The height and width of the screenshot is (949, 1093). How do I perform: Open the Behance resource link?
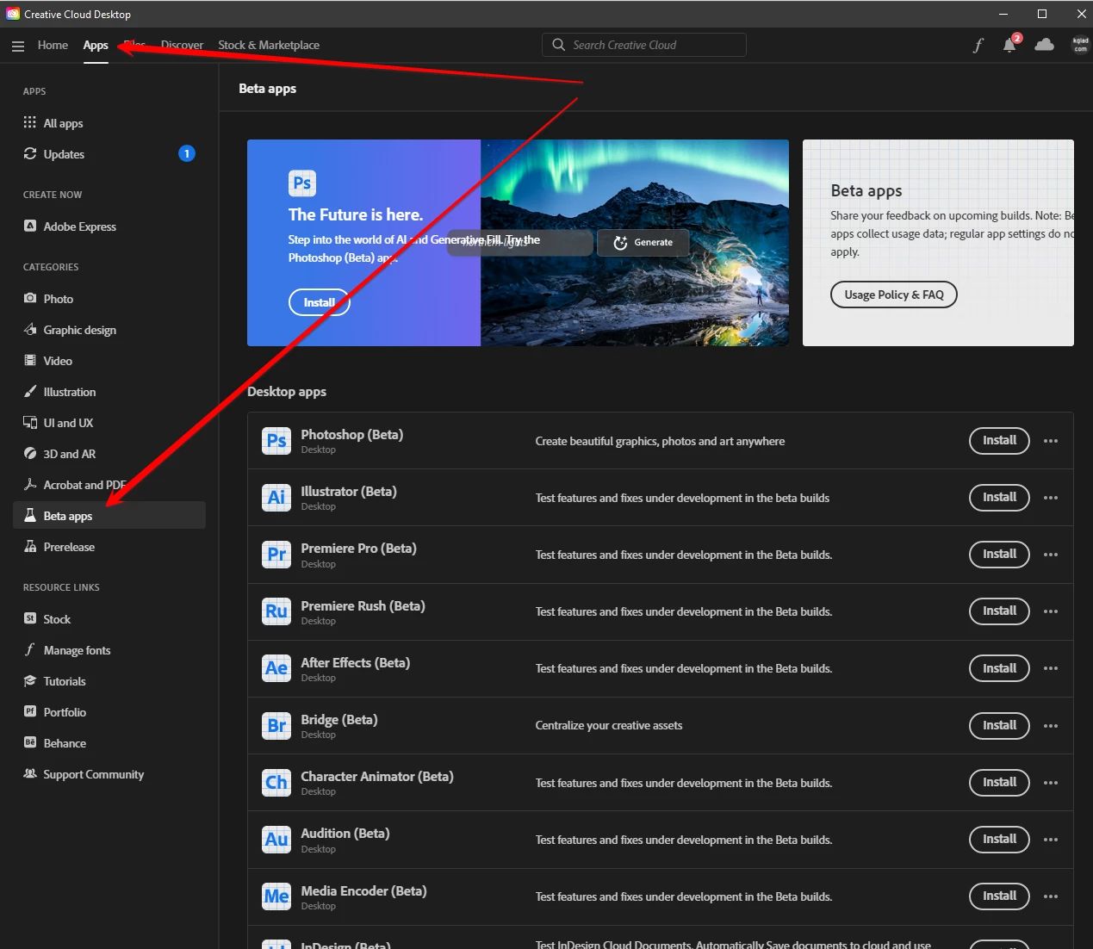tap(109, 743)
